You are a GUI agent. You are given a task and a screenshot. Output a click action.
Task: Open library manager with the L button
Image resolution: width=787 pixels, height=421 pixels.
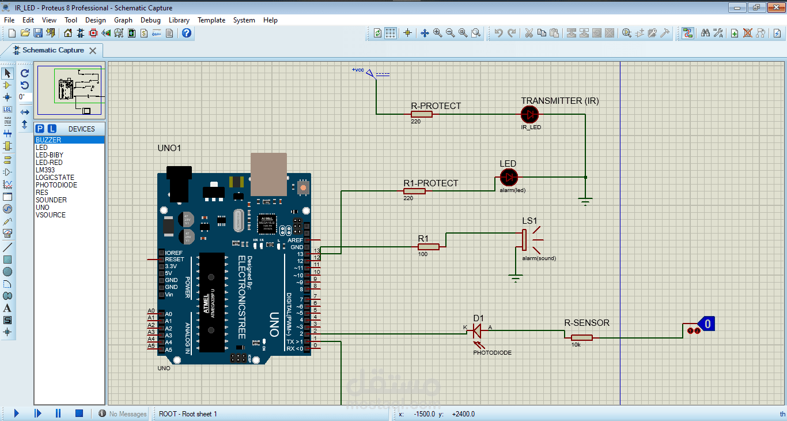click(x=51, y=129)
